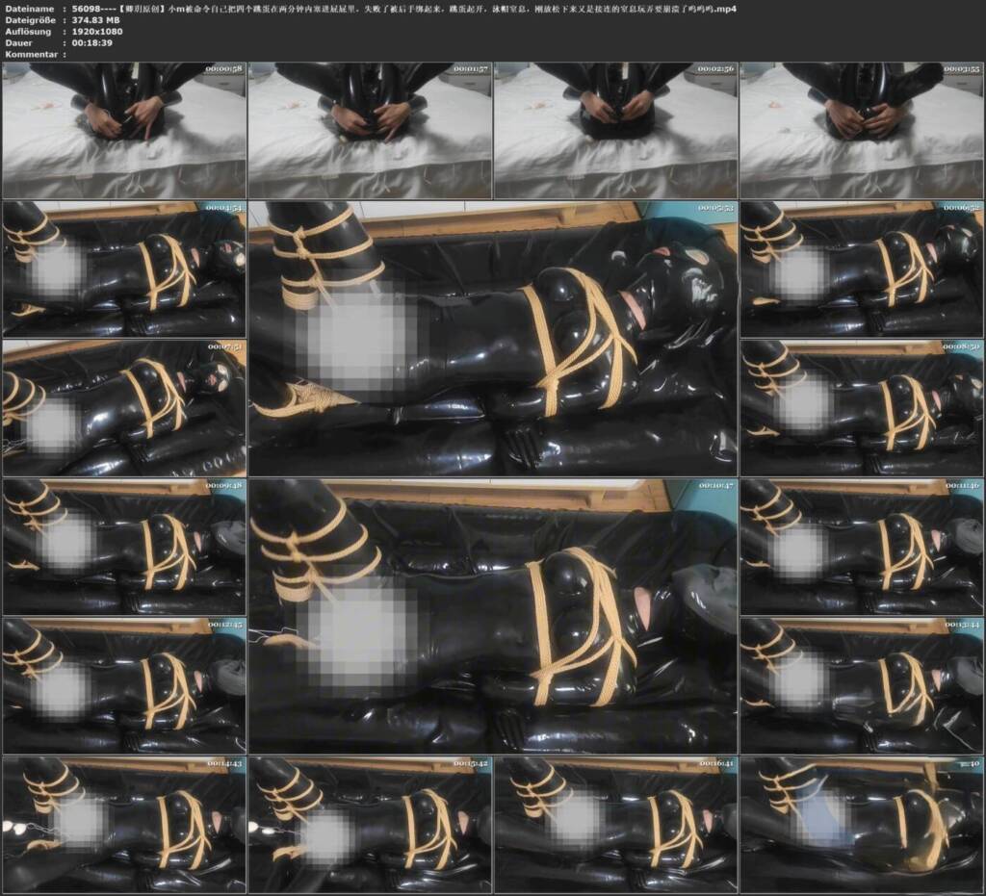Click the Dateiname label
Viewport: 986px width, 896px height.
32,9
